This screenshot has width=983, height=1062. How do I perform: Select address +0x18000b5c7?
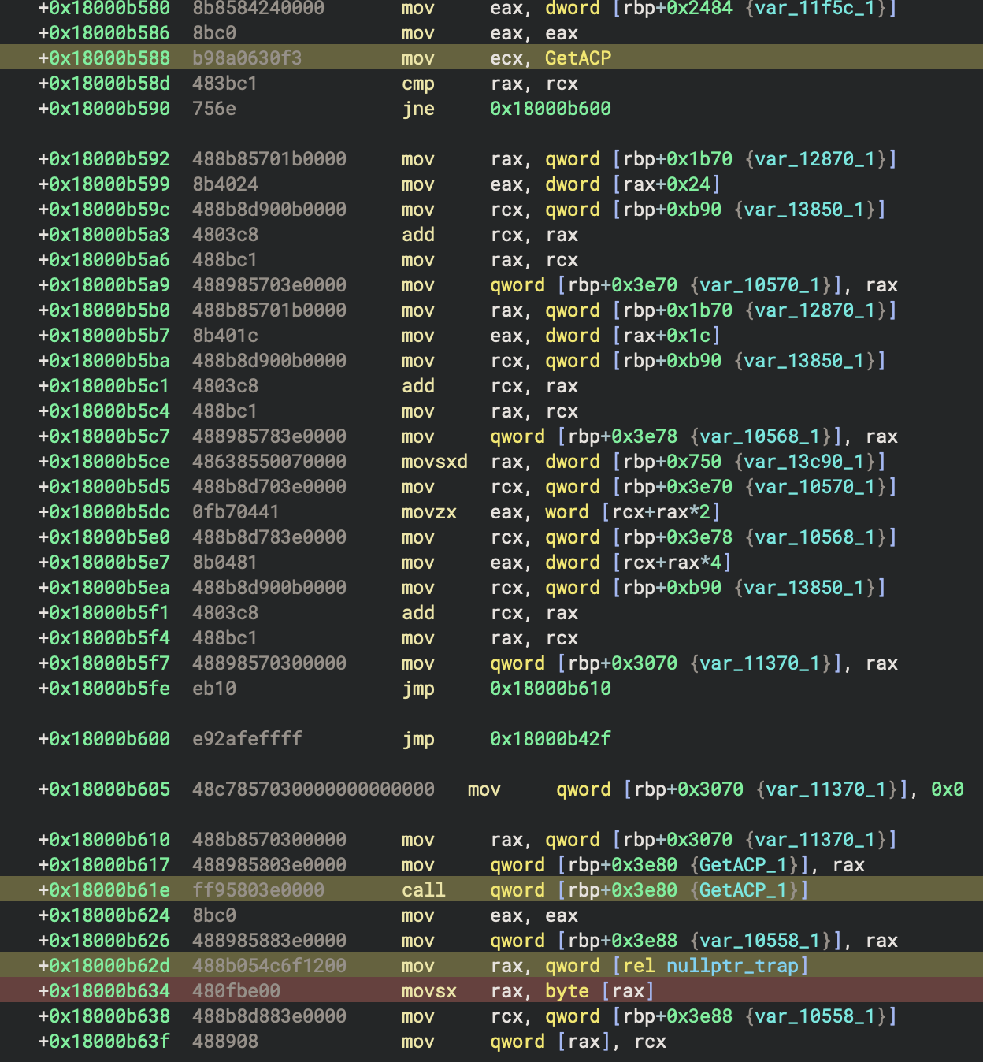pos(104,436)
